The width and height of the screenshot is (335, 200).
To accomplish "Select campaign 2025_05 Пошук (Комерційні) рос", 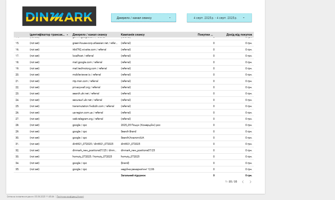I will (141, 125).
